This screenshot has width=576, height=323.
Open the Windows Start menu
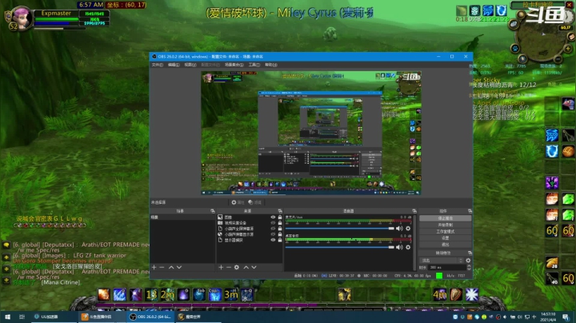coord(7,317)
